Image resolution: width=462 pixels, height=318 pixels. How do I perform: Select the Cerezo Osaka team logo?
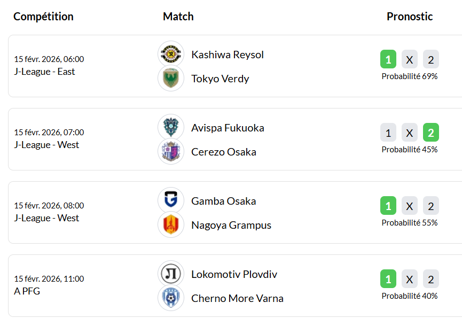[x=171, y=151]
